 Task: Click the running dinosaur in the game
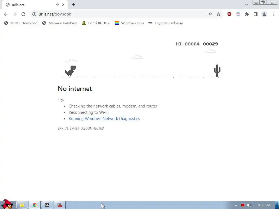(x=71, y=71)
